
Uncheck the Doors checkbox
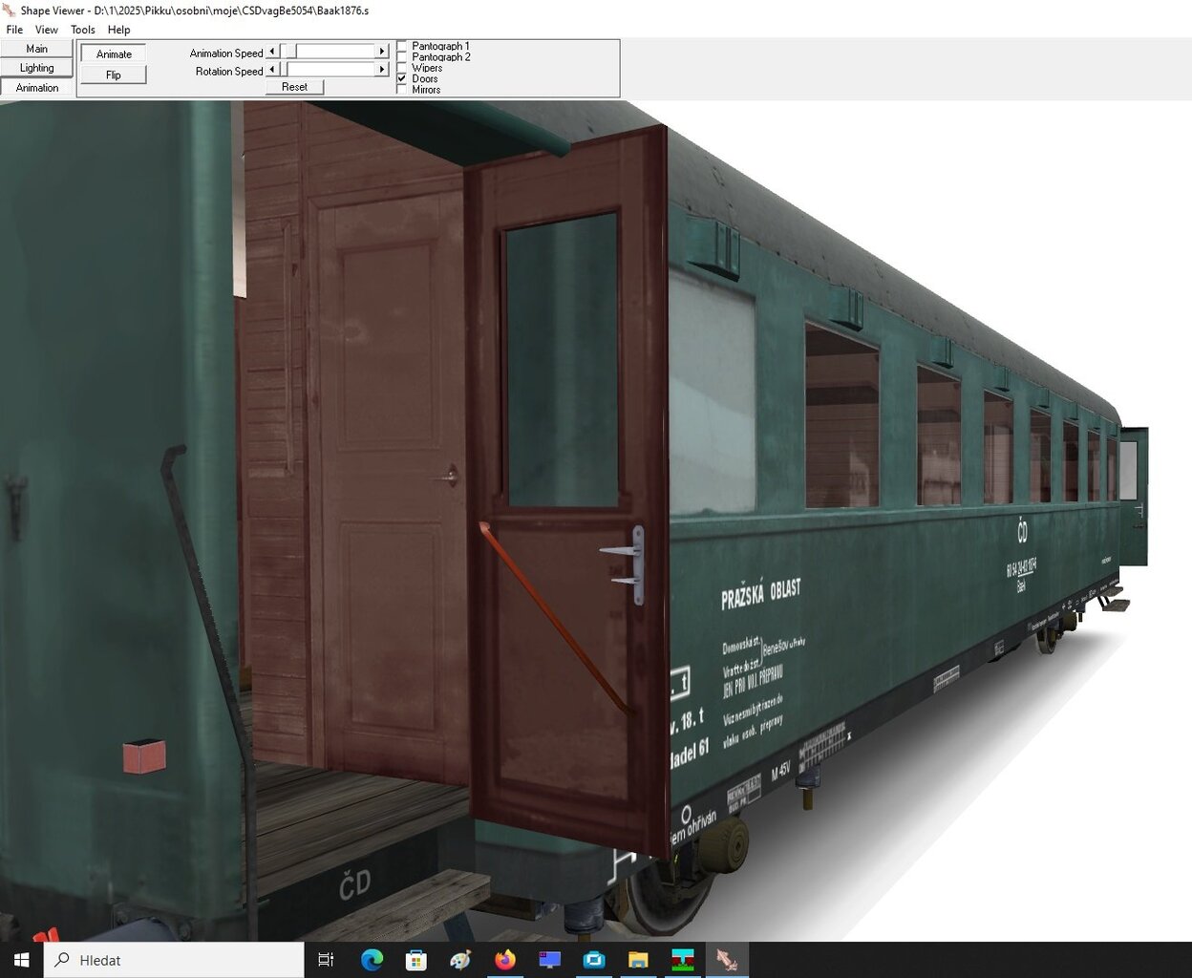click(402, 78)
